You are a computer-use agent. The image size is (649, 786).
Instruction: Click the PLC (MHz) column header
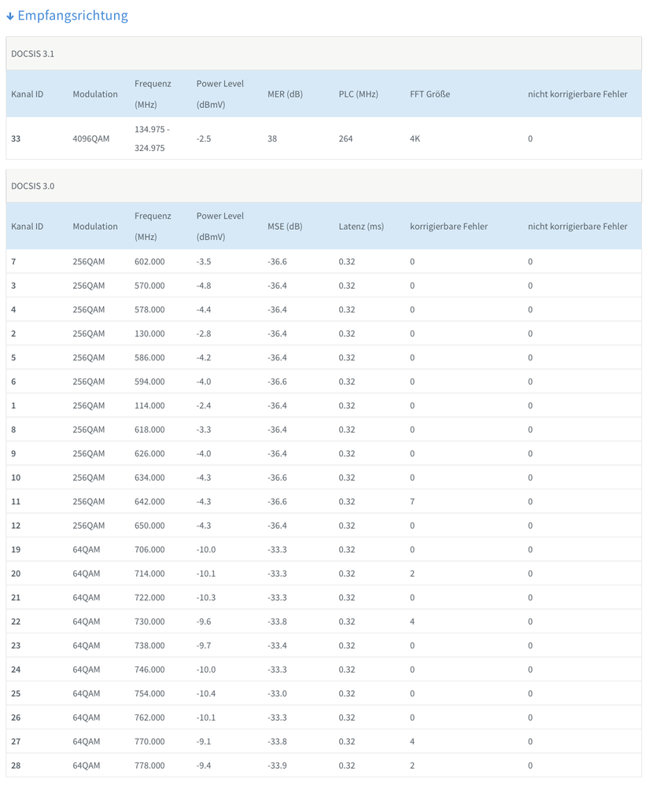(359, 94)
